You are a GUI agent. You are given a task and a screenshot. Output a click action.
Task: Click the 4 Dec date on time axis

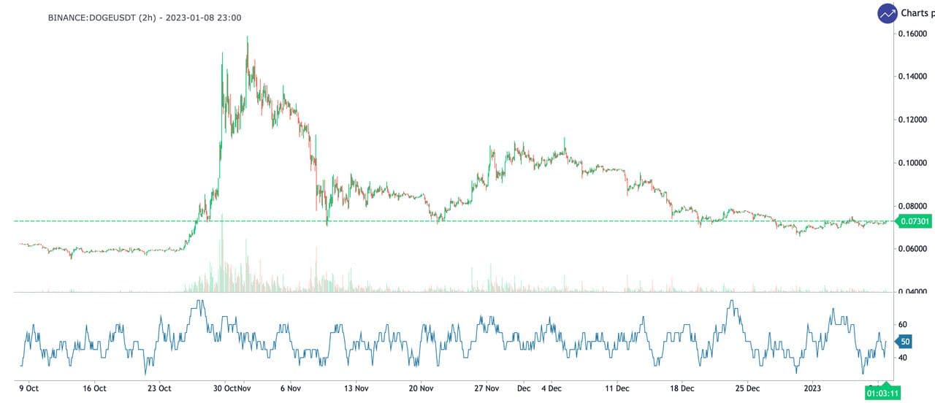(552, 388)
